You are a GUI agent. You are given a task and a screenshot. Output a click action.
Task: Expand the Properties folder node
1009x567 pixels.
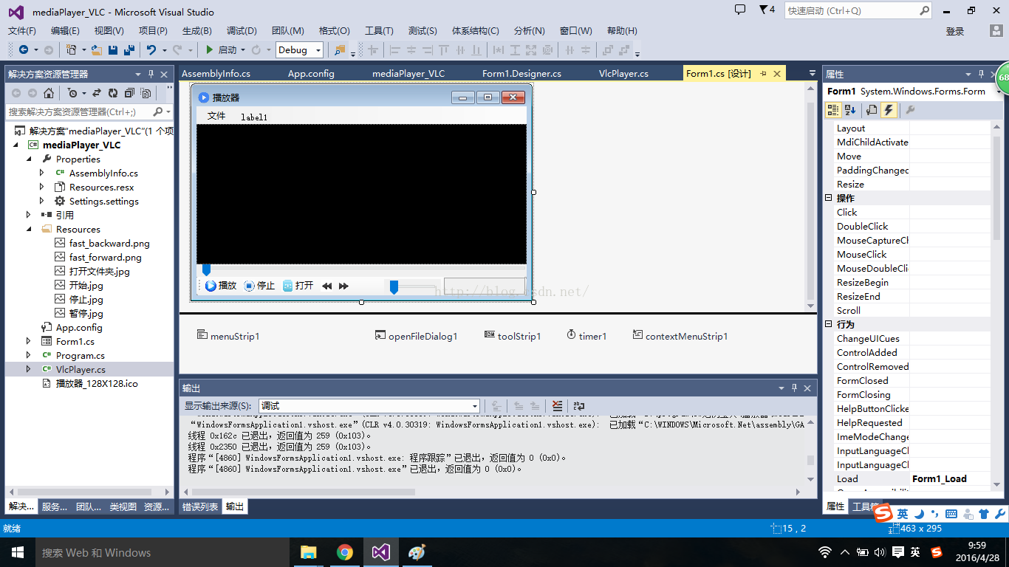30,159
